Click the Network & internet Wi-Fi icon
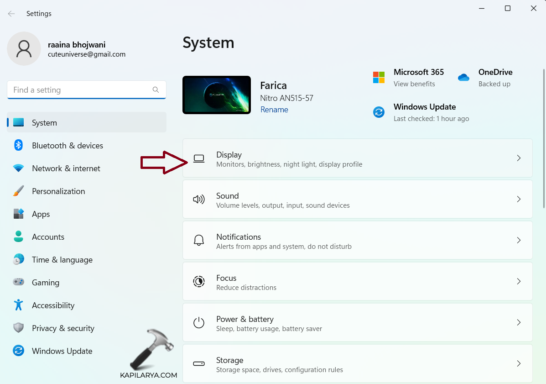This screenshot has height=384, width=546. pyautogui.click(x=18, y=168)
